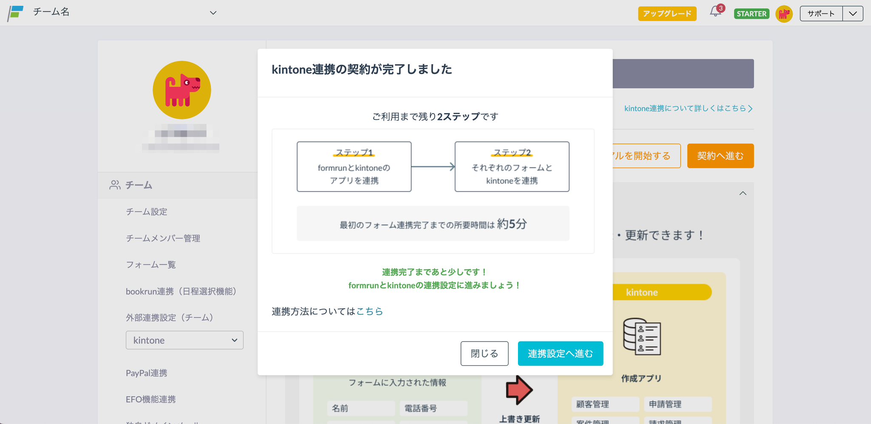871x424 pixels.
Task: Click the STARTER plan badge
Action: (x=751, y=14)
